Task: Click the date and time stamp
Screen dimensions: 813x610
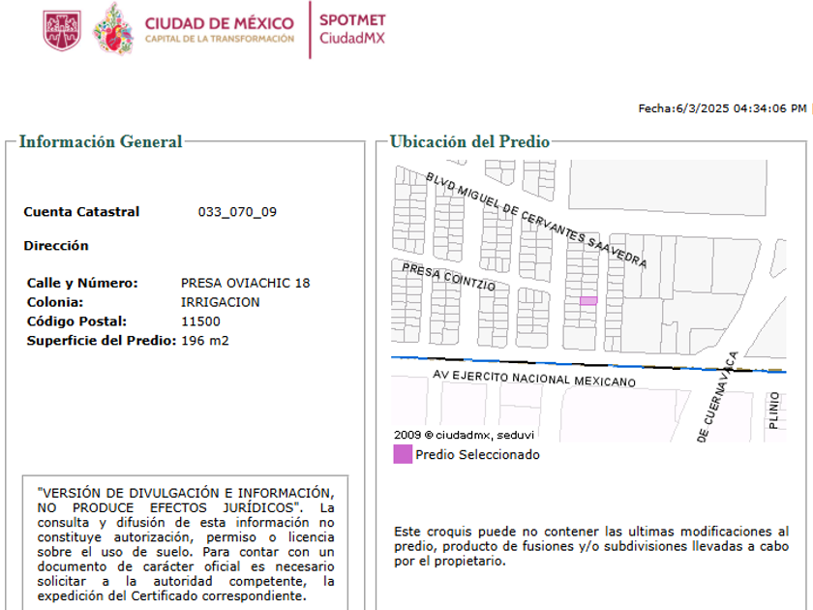Action: coord(722,108)
